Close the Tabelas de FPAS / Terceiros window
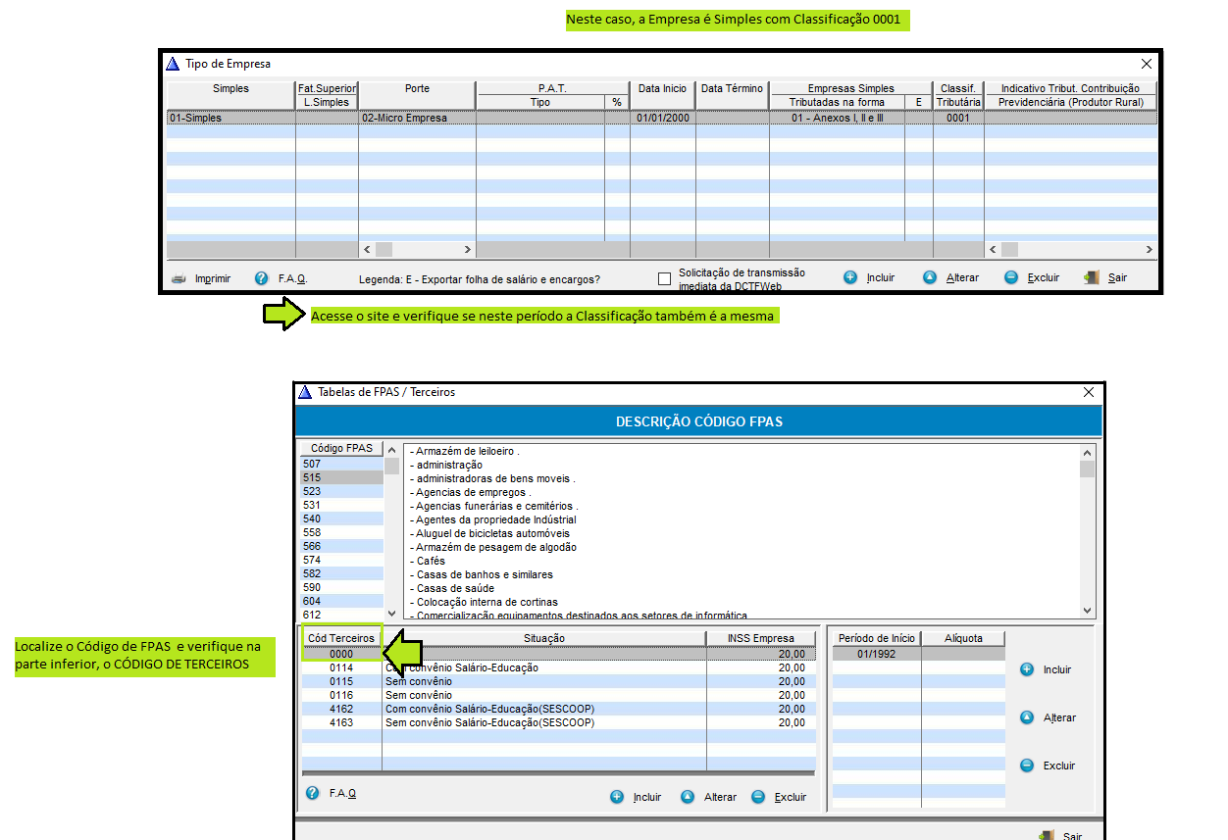The image size is (1228, 840). point(1088,392)
